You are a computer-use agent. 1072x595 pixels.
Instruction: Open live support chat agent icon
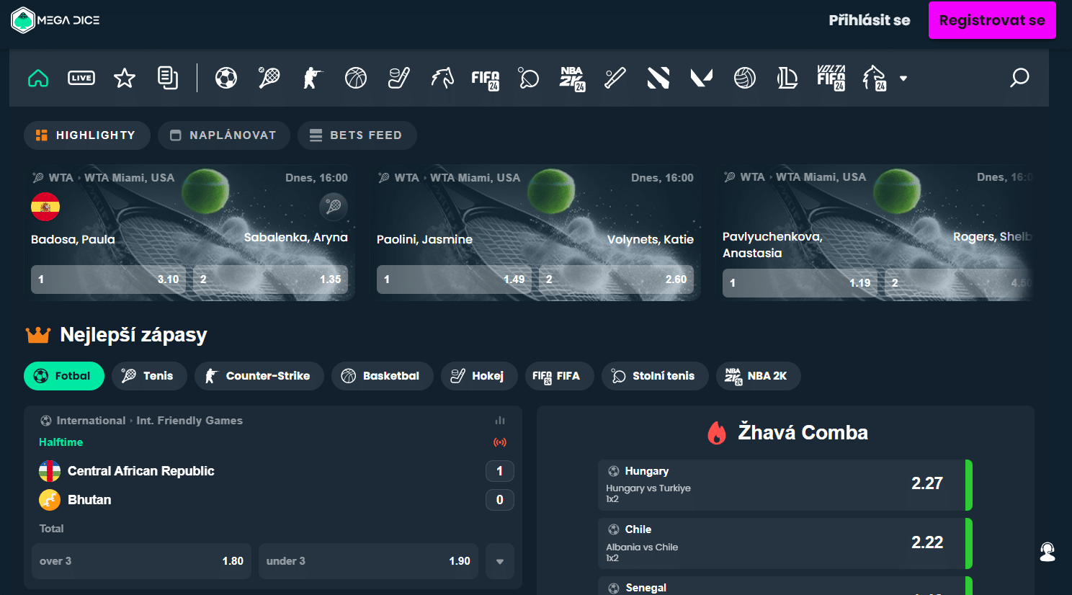[1048, 552]
